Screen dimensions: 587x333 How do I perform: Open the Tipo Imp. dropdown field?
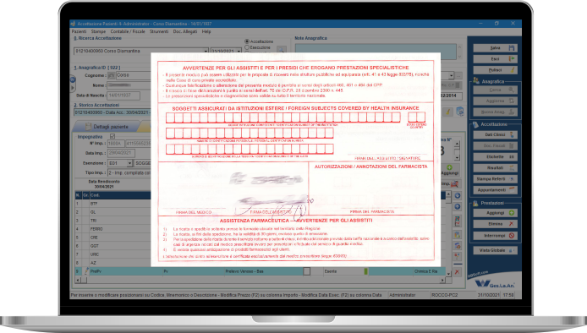[129, 173]
